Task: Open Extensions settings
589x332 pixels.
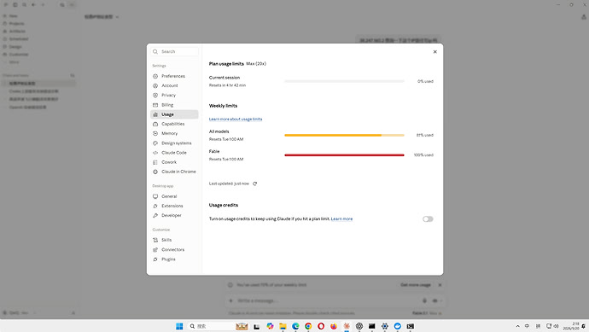Action: [x=174, y=206]
